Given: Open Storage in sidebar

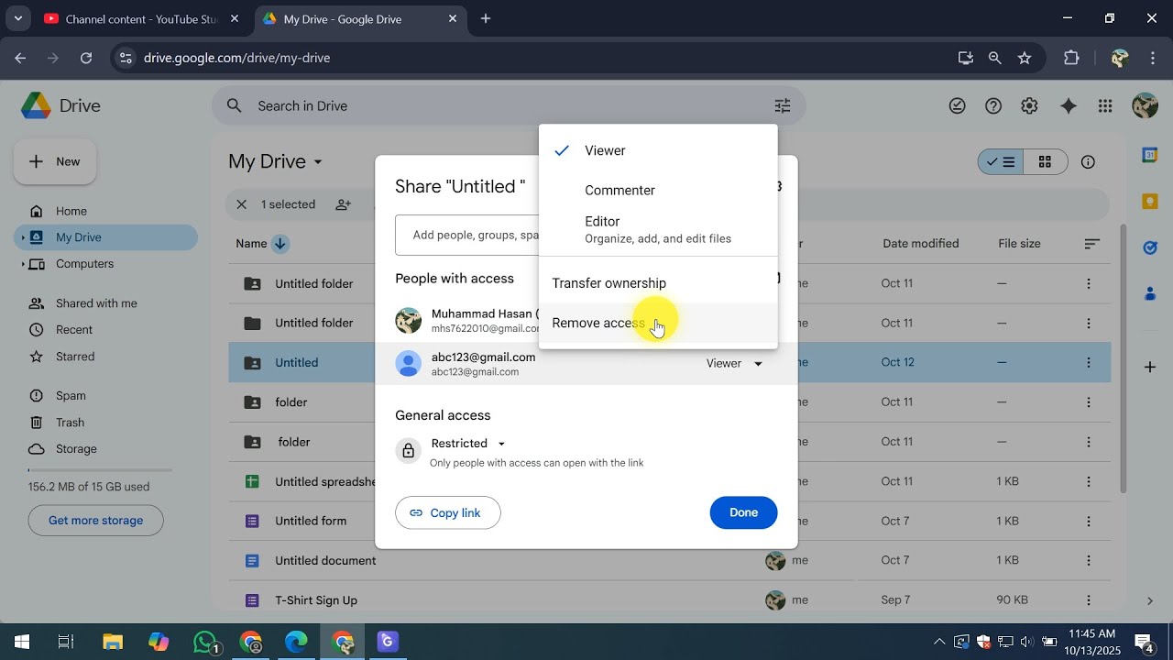Looking at the screenshot, I should (105, 449).
